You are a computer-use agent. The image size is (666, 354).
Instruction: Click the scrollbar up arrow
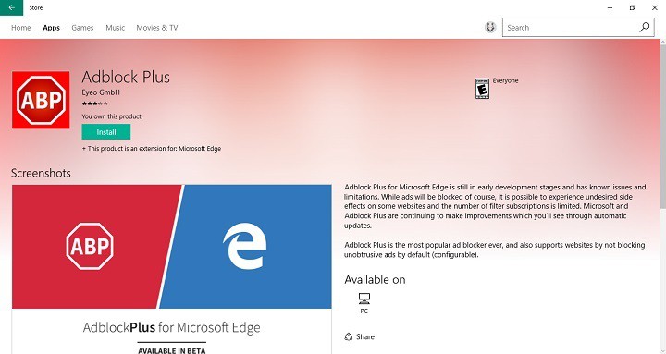[x=662, y=43]
